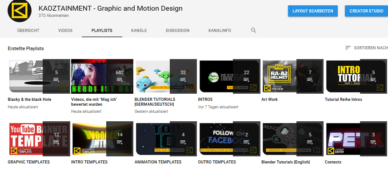Switch to the VIDEOS tab

pos(65,31)
